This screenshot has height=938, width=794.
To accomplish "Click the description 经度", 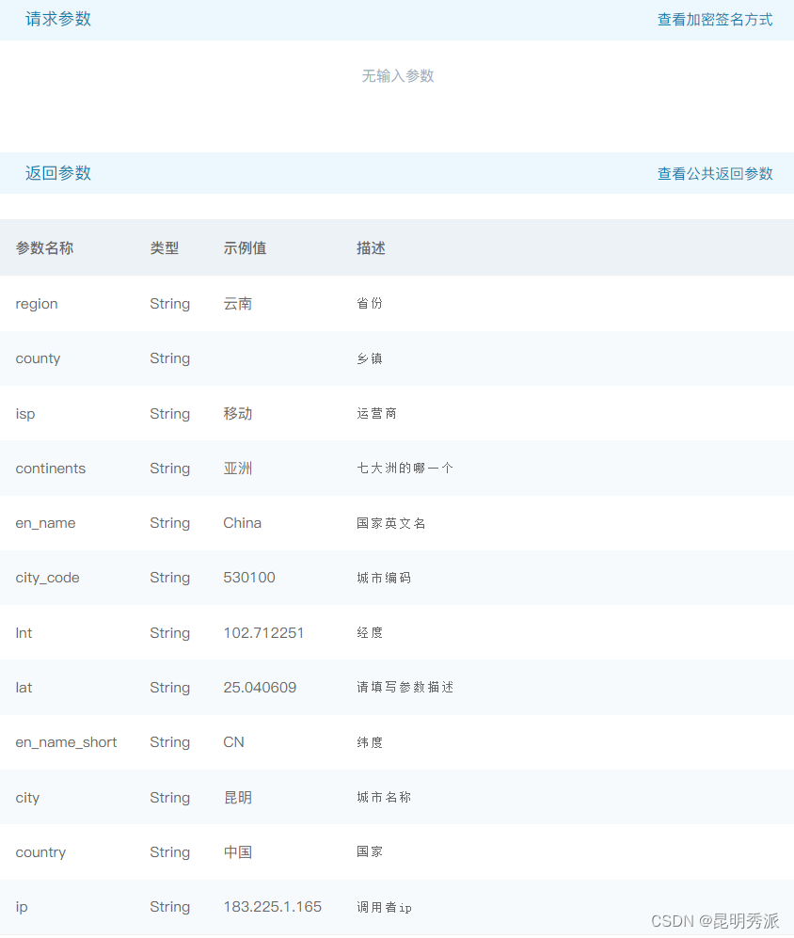I will coord(370,632).
